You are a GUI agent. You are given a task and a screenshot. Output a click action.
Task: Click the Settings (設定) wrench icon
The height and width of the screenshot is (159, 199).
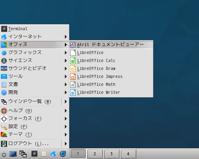point(4,127)
